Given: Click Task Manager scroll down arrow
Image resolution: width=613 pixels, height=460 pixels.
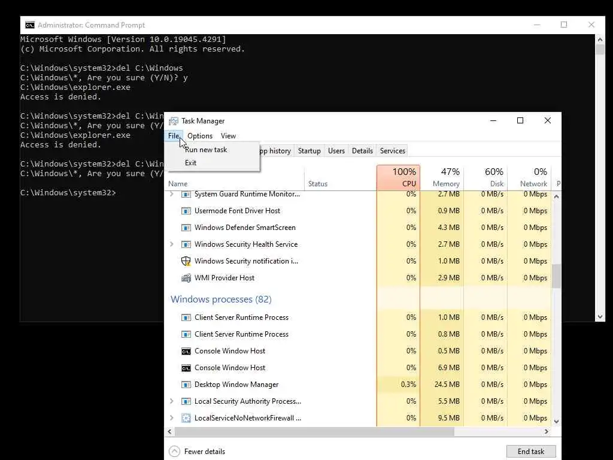Looking at the screenshot, I should [x=556, y=422].
